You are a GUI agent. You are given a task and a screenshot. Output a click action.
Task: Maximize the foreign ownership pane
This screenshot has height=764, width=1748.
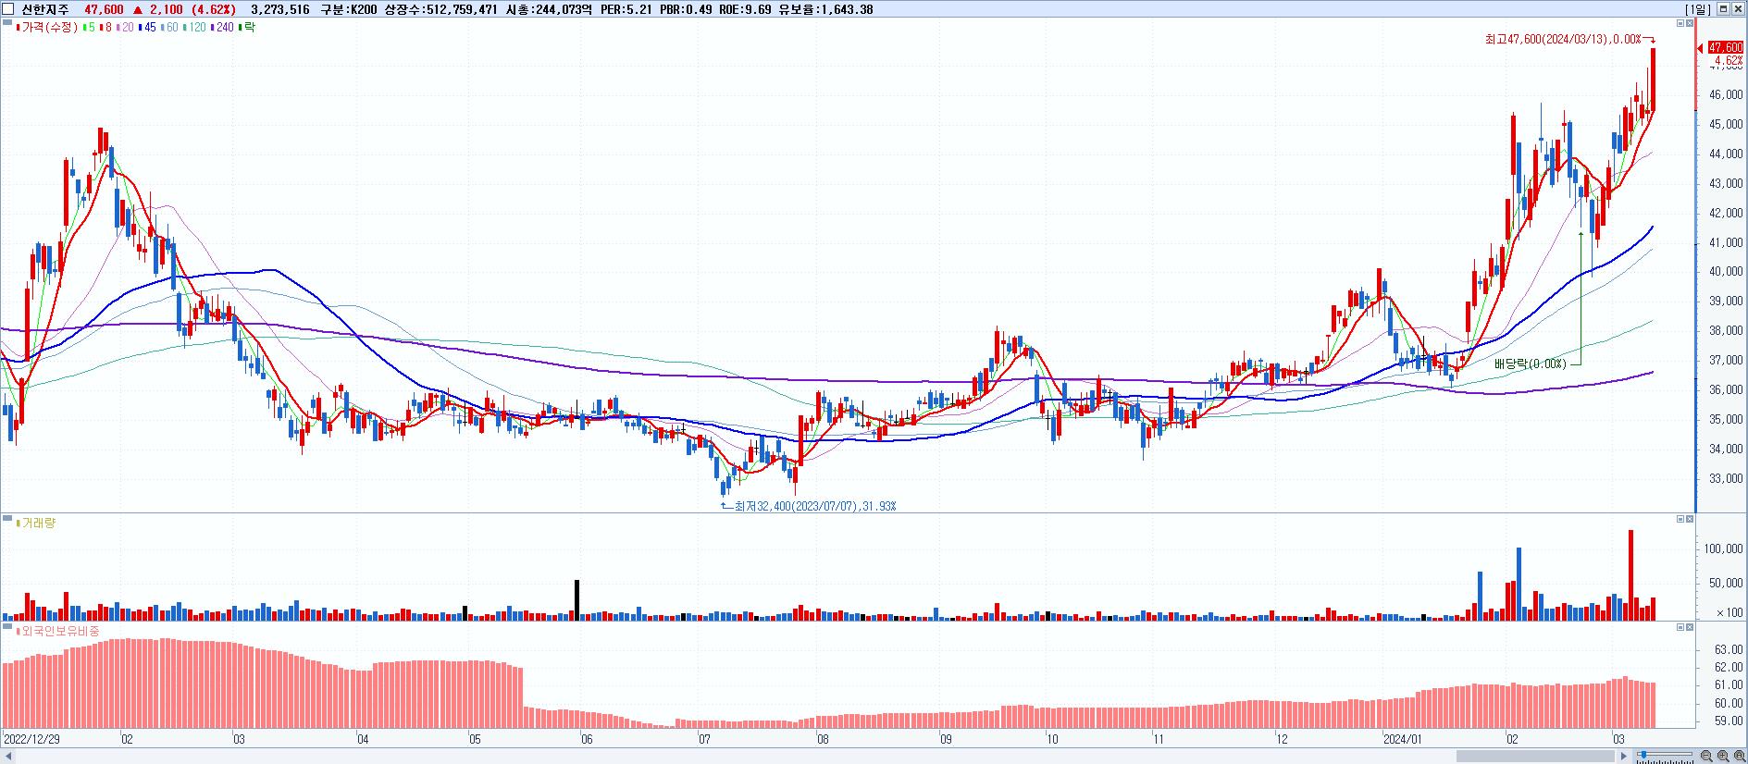pyautogui.click(x=1690, y=627)
